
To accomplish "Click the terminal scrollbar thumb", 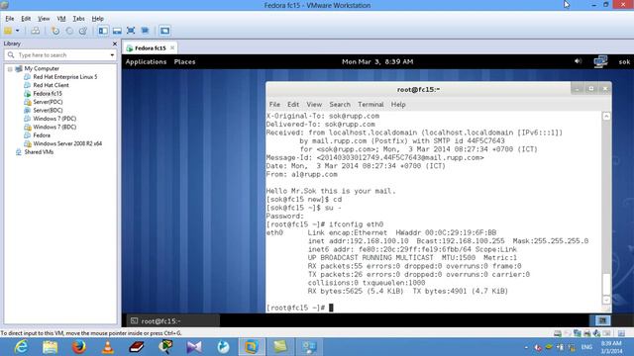I will coord(606,284).
